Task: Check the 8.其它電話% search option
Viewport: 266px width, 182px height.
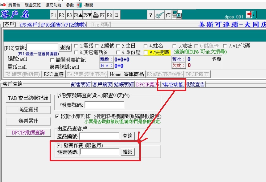Action: point(76,52)
